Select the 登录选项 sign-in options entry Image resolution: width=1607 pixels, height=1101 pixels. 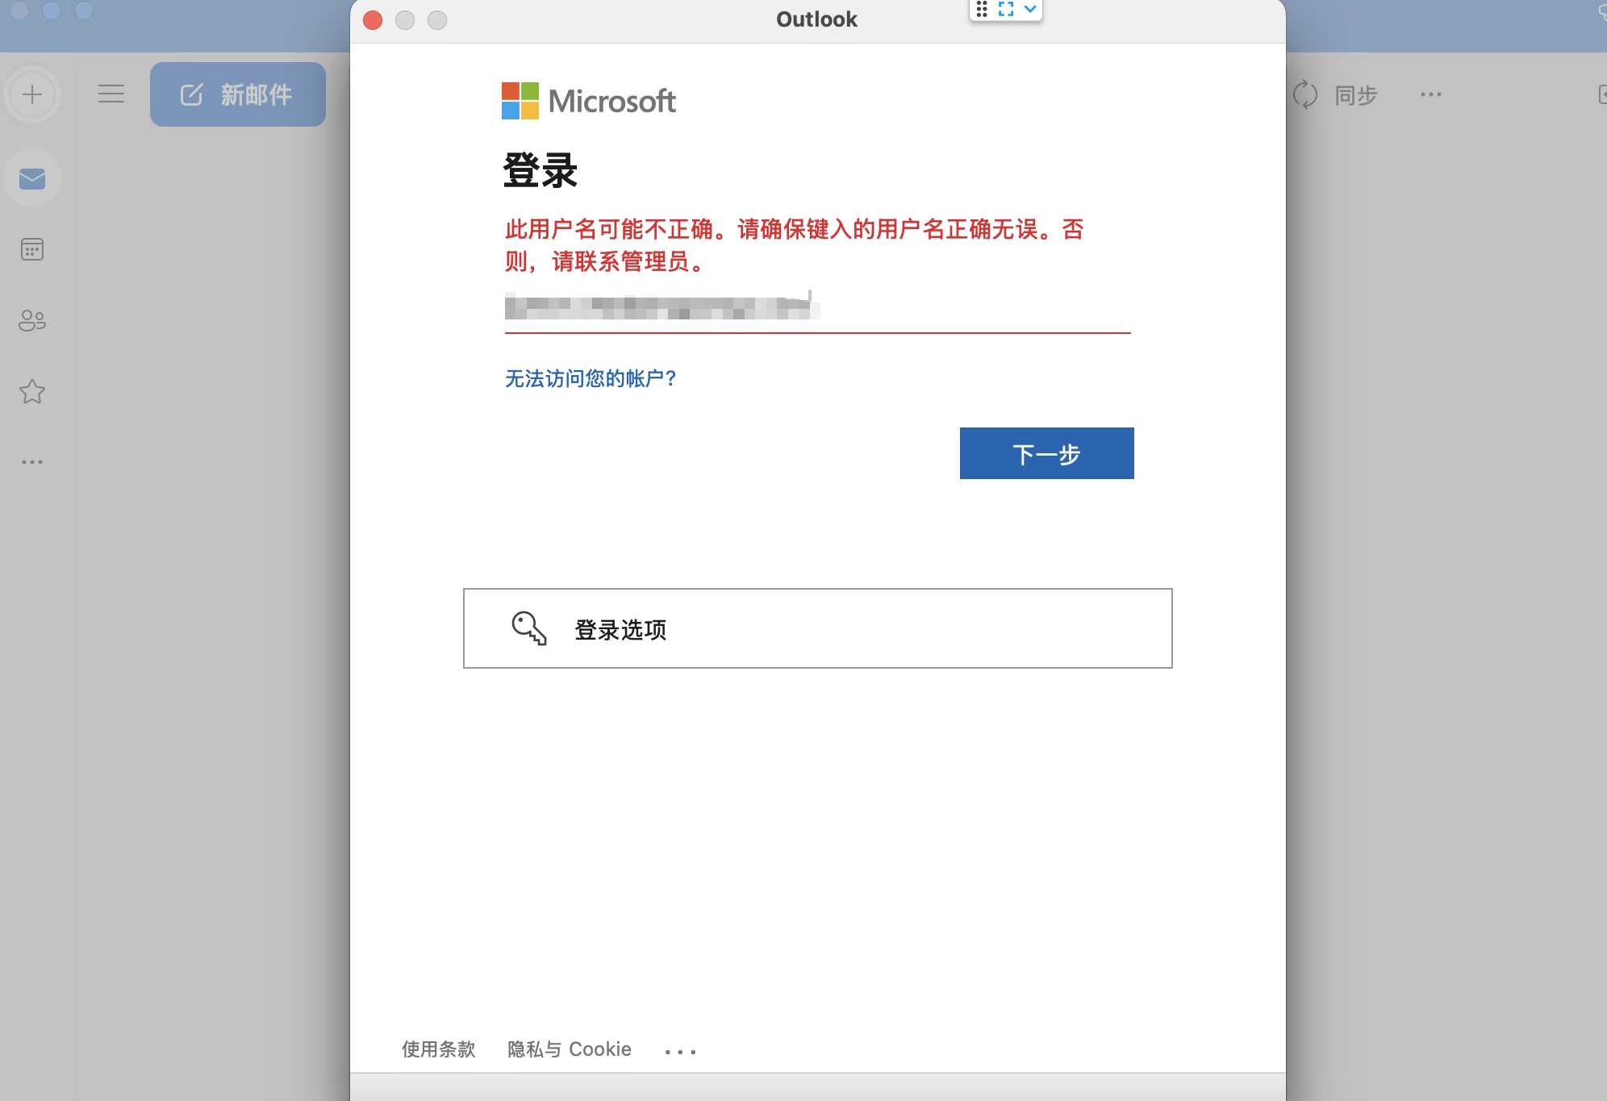tap(816, 628)
